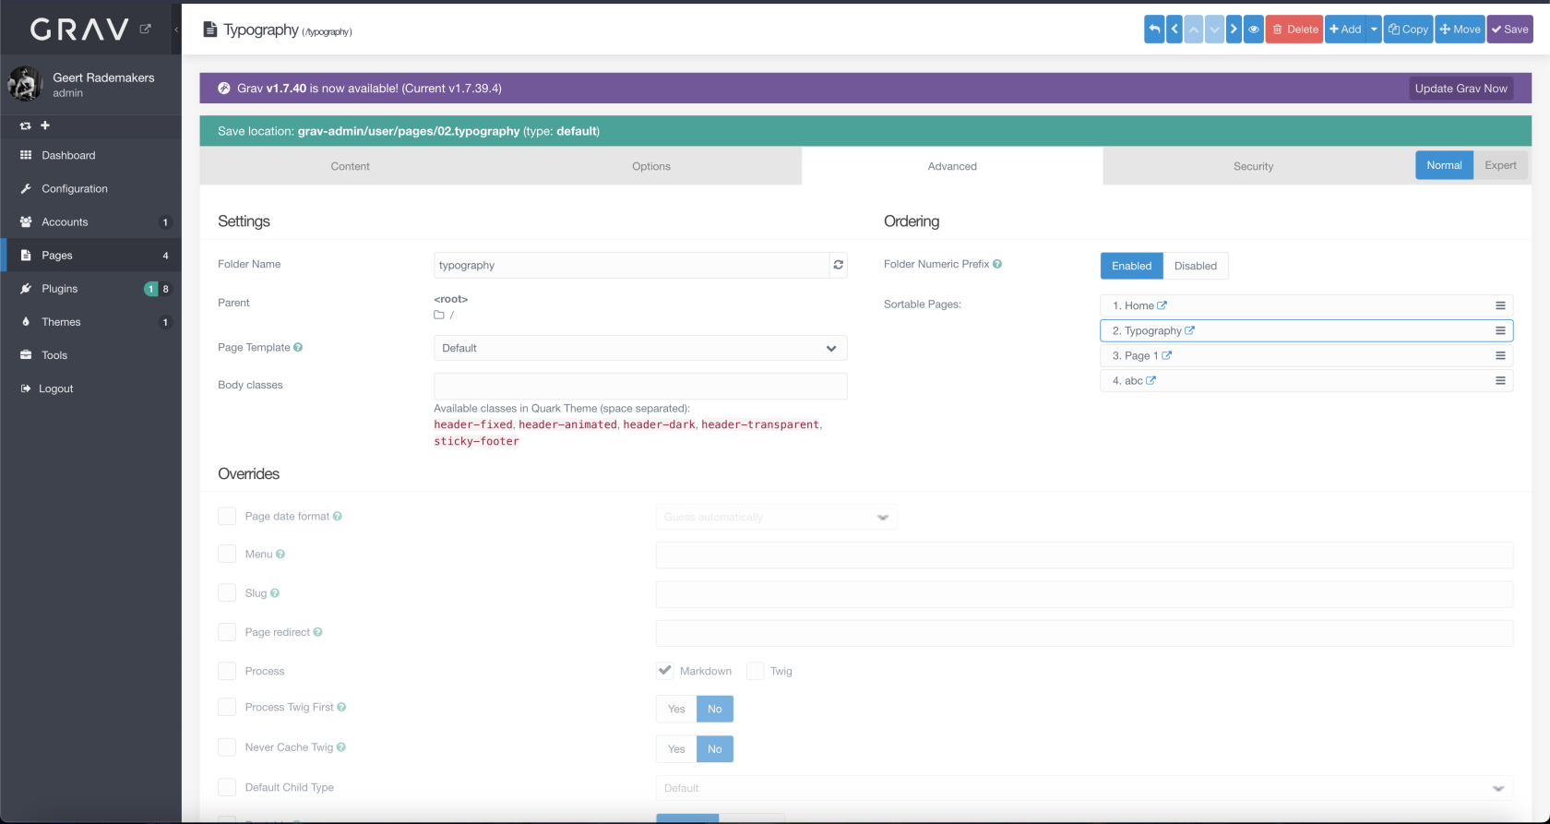Expand the Add button dropdown arrow
This screenshot has width=1550, height=824.
click(1374, 30)
